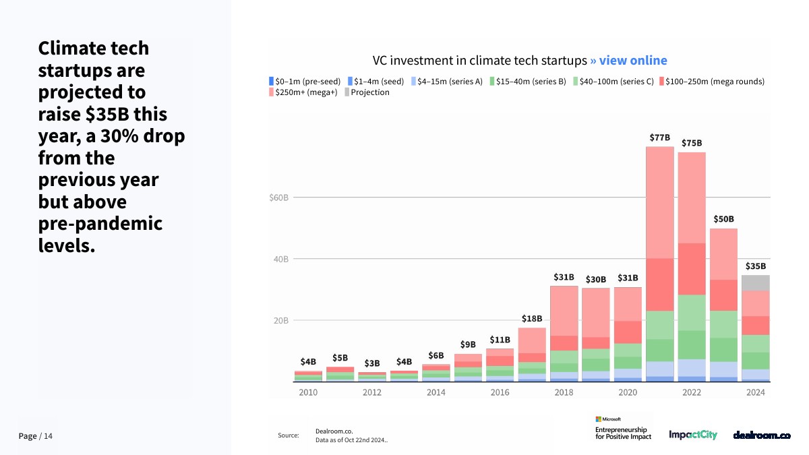Click the $0–1m (pre-seed) legend swatch
The height and width of the screenshot is (455, 809).
click(271, 82)
